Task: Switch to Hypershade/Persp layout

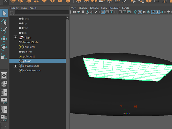Action: tap(4, 110)
